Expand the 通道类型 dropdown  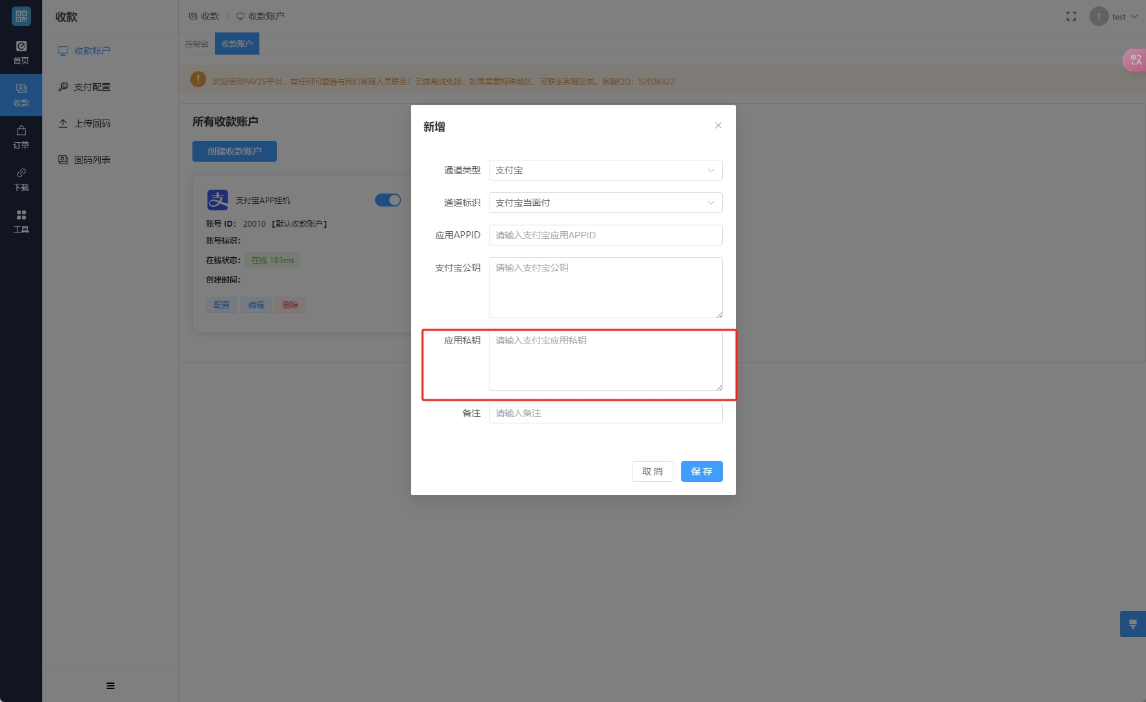click(x=605, y=170)
